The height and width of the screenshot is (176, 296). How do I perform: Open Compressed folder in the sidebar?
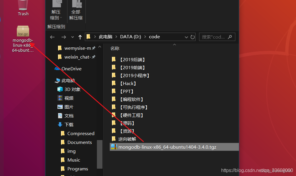(77, 134)
